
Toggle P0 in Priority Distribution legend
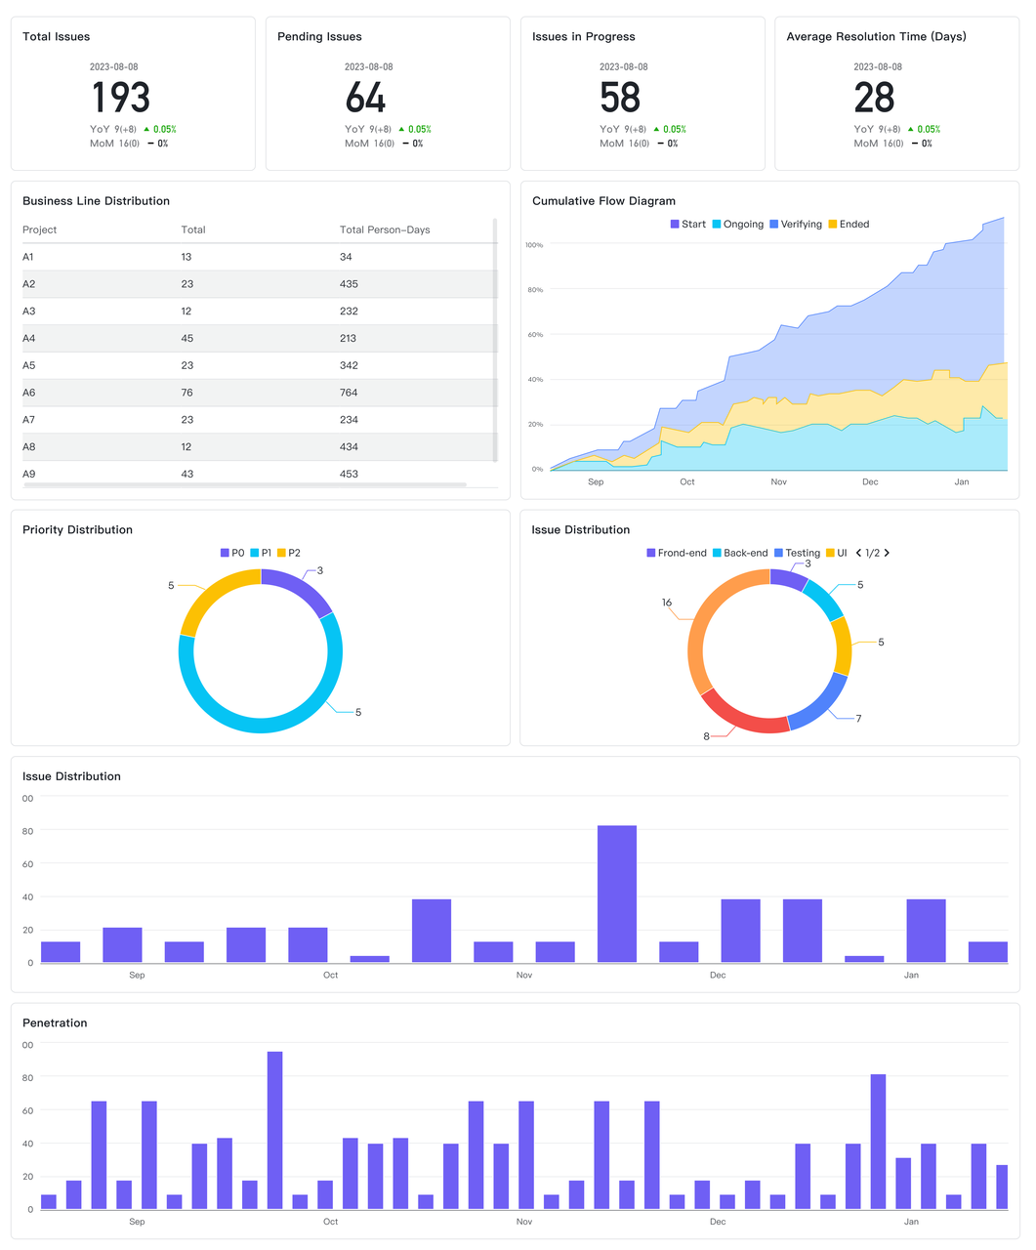pos(232,553)
